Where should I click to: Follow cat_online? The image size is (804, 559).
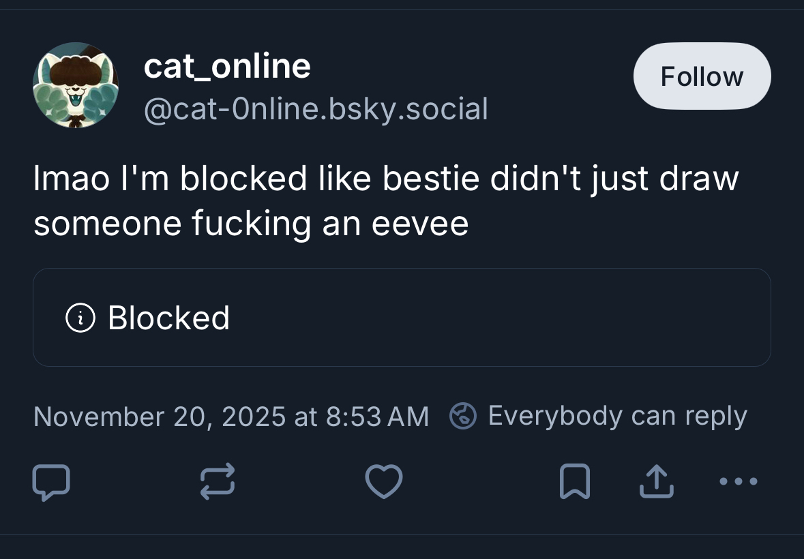(x=702, y=76)
